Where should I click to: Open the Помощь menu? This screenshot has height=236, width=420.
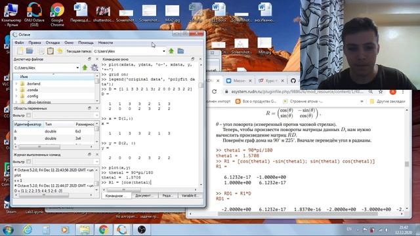[x=86, y=43]
